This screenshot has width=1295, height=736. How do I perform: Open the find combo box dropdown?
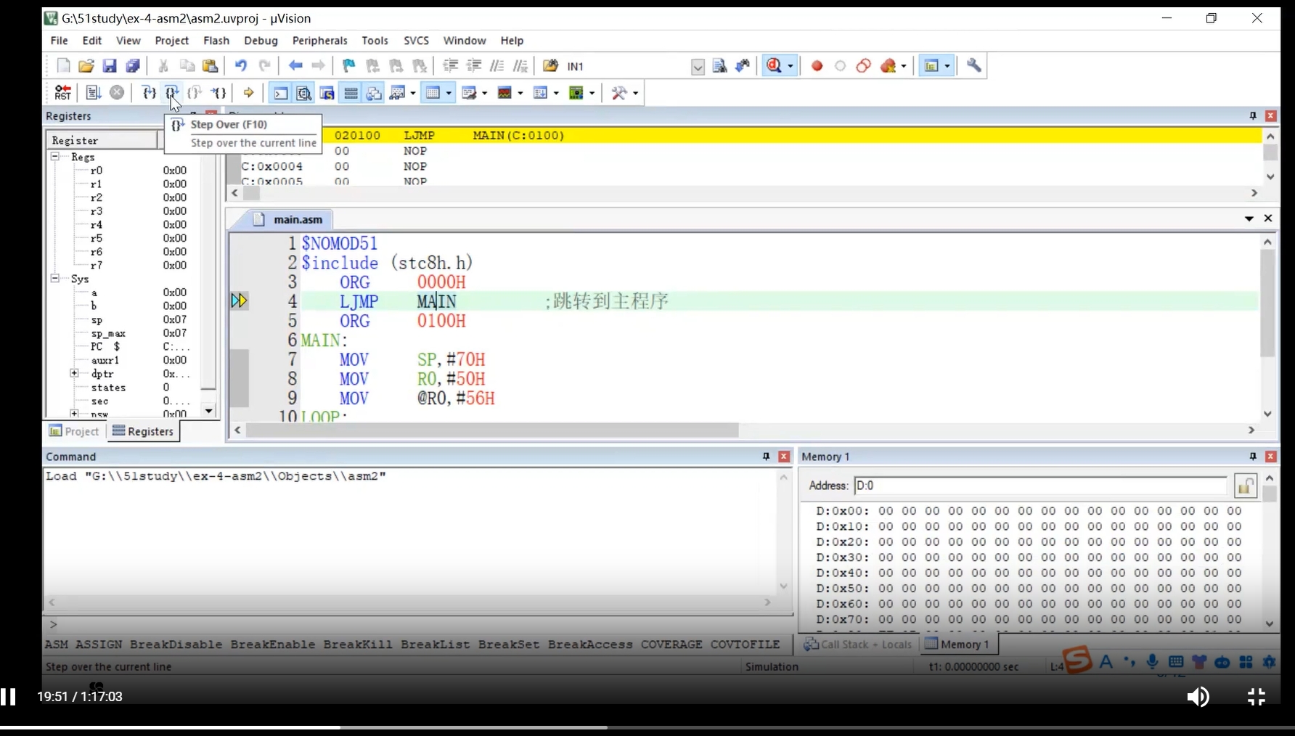click(x=698, y=67)
